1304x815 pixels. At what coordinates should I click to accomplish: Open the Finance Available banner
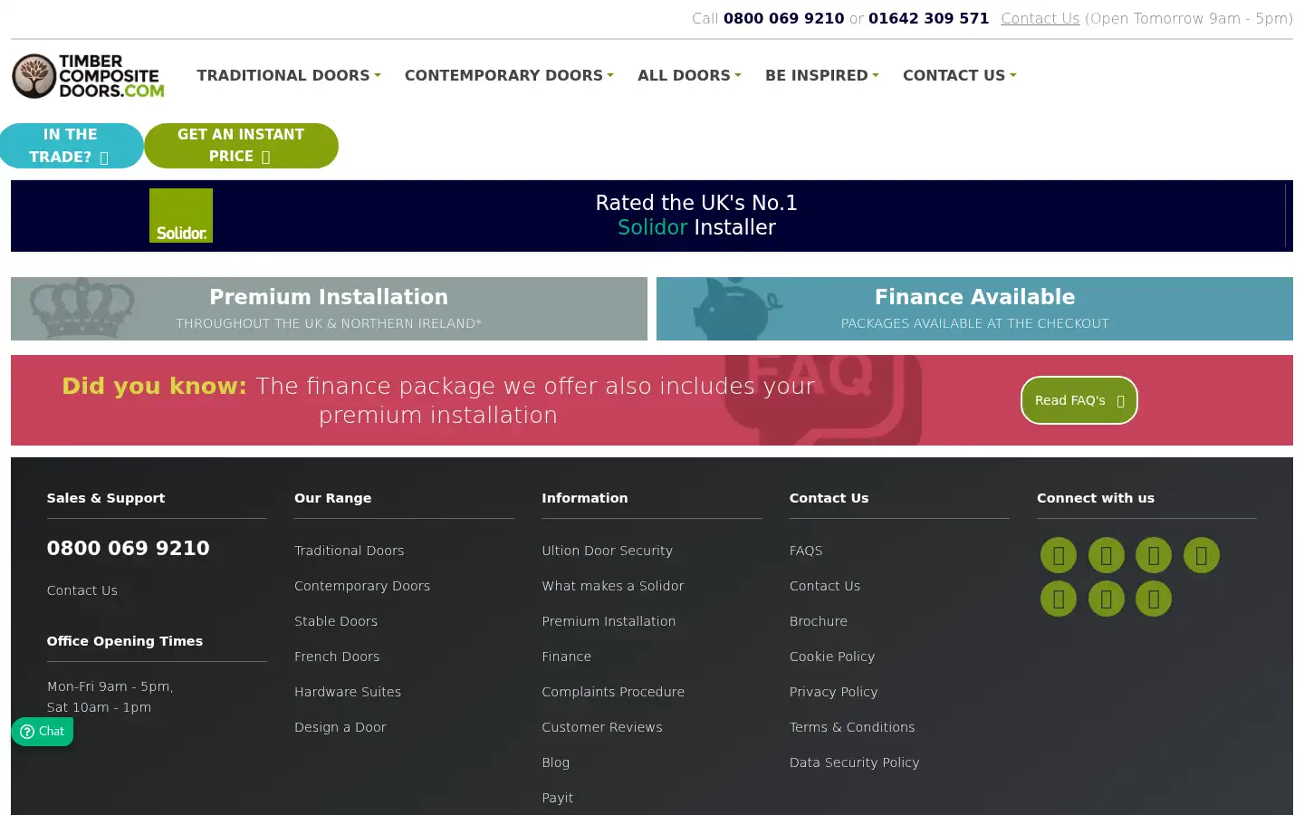click(x=974, y=309)
